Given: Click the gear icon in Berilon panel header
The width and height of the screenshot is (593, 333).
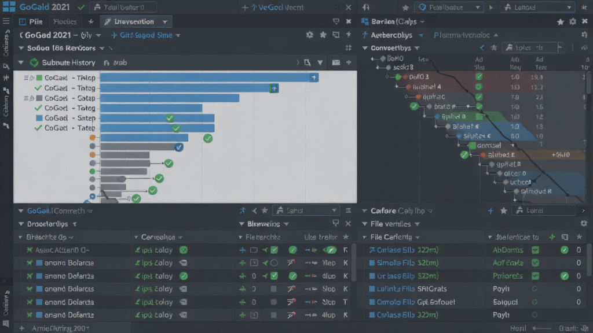Looking at the screenshot, I should 573,22.
